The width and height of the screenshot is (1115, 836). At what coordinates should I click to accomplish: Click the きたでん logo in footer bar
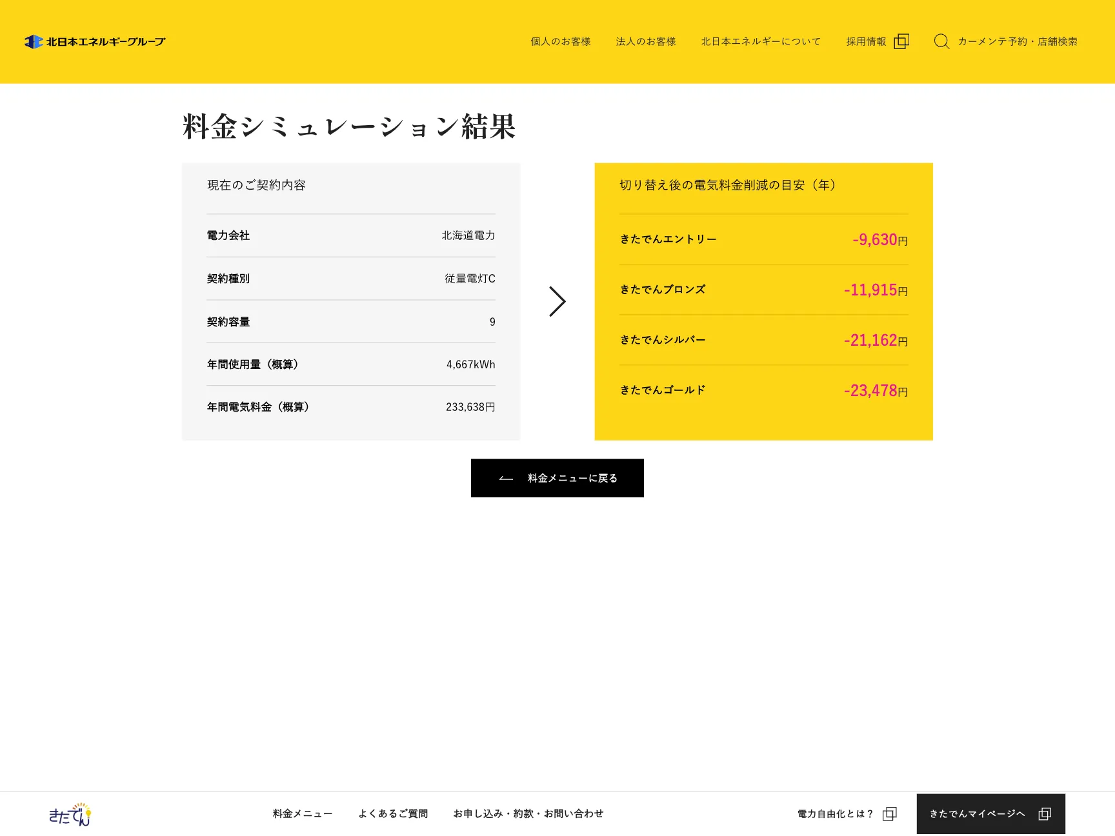coord(70,814)
